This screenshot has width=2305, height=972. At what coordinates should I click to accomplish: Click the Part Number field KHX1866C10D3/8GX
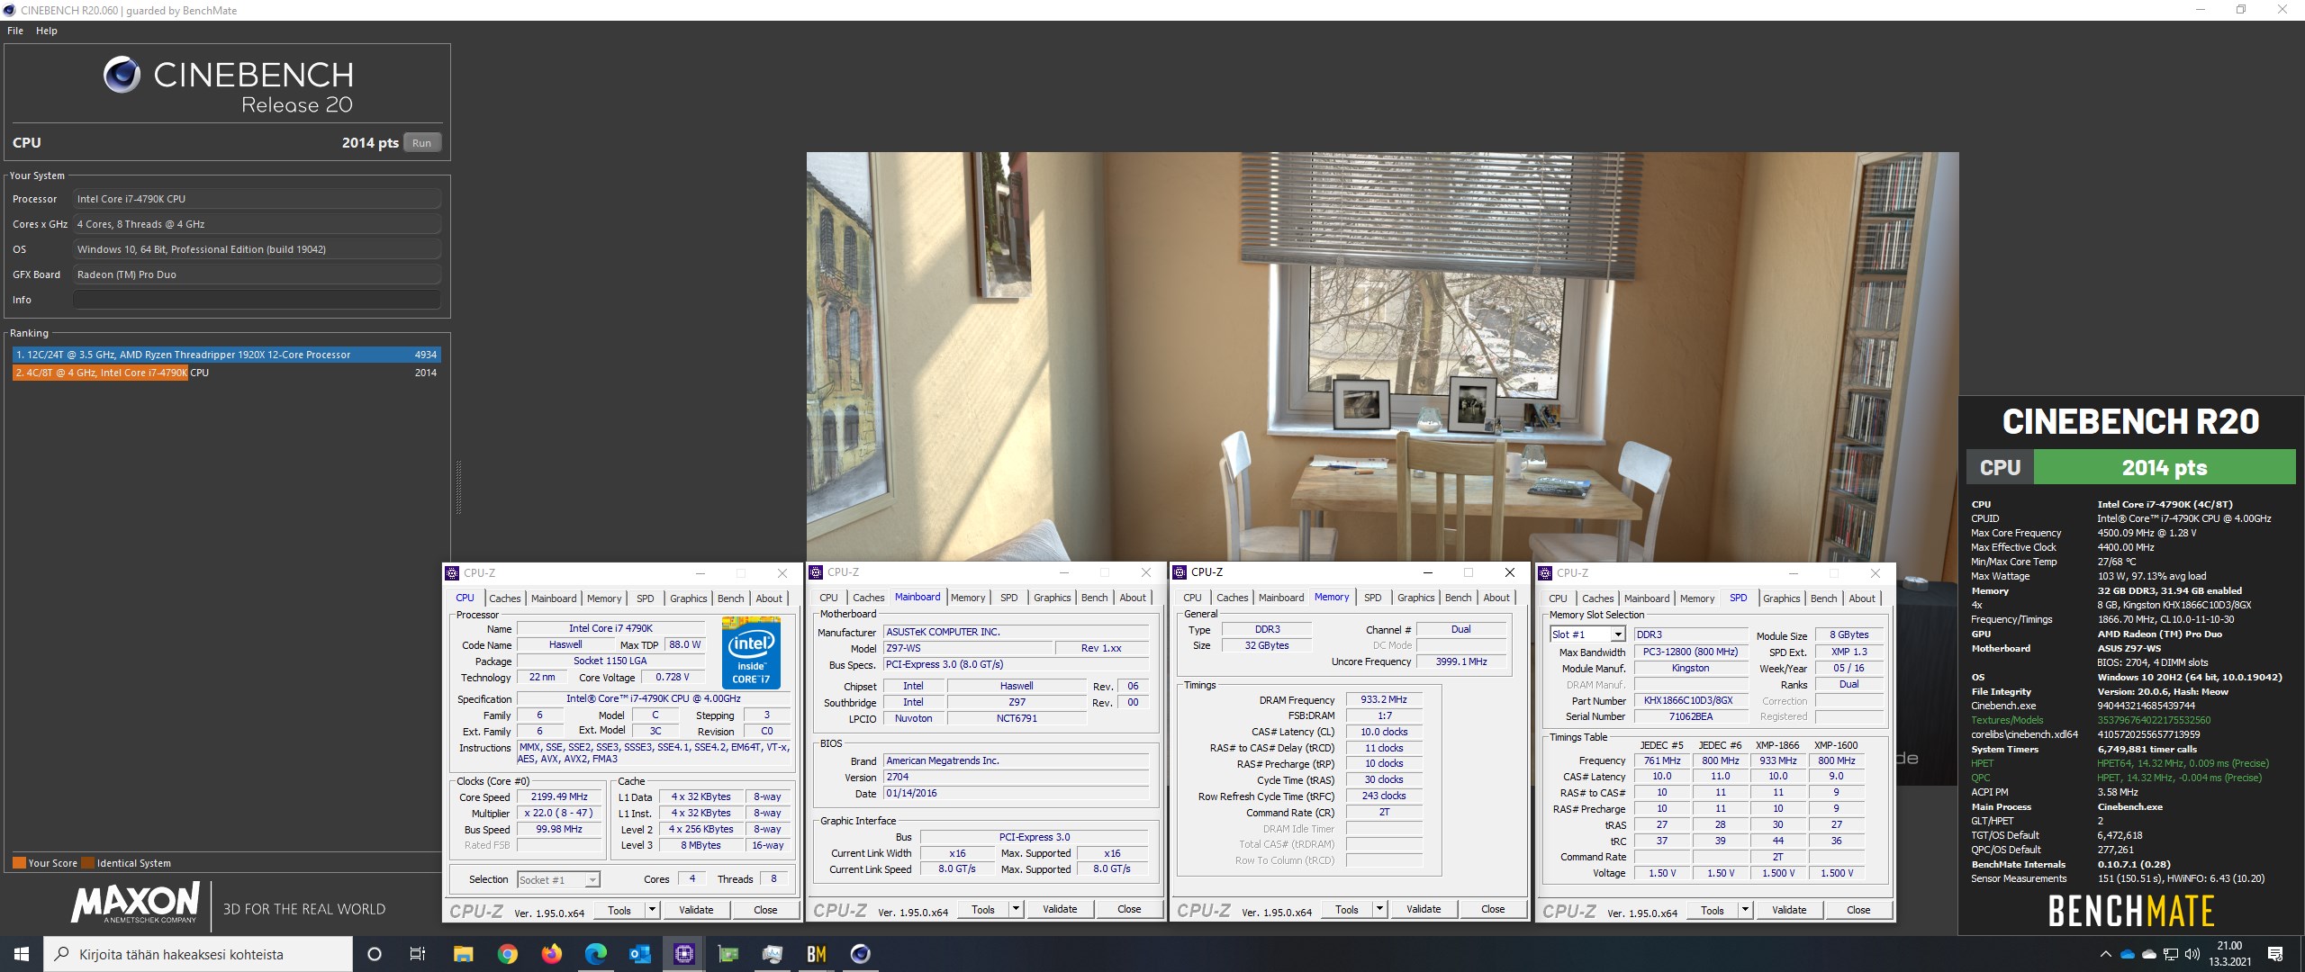click(x=1690, y=700)
